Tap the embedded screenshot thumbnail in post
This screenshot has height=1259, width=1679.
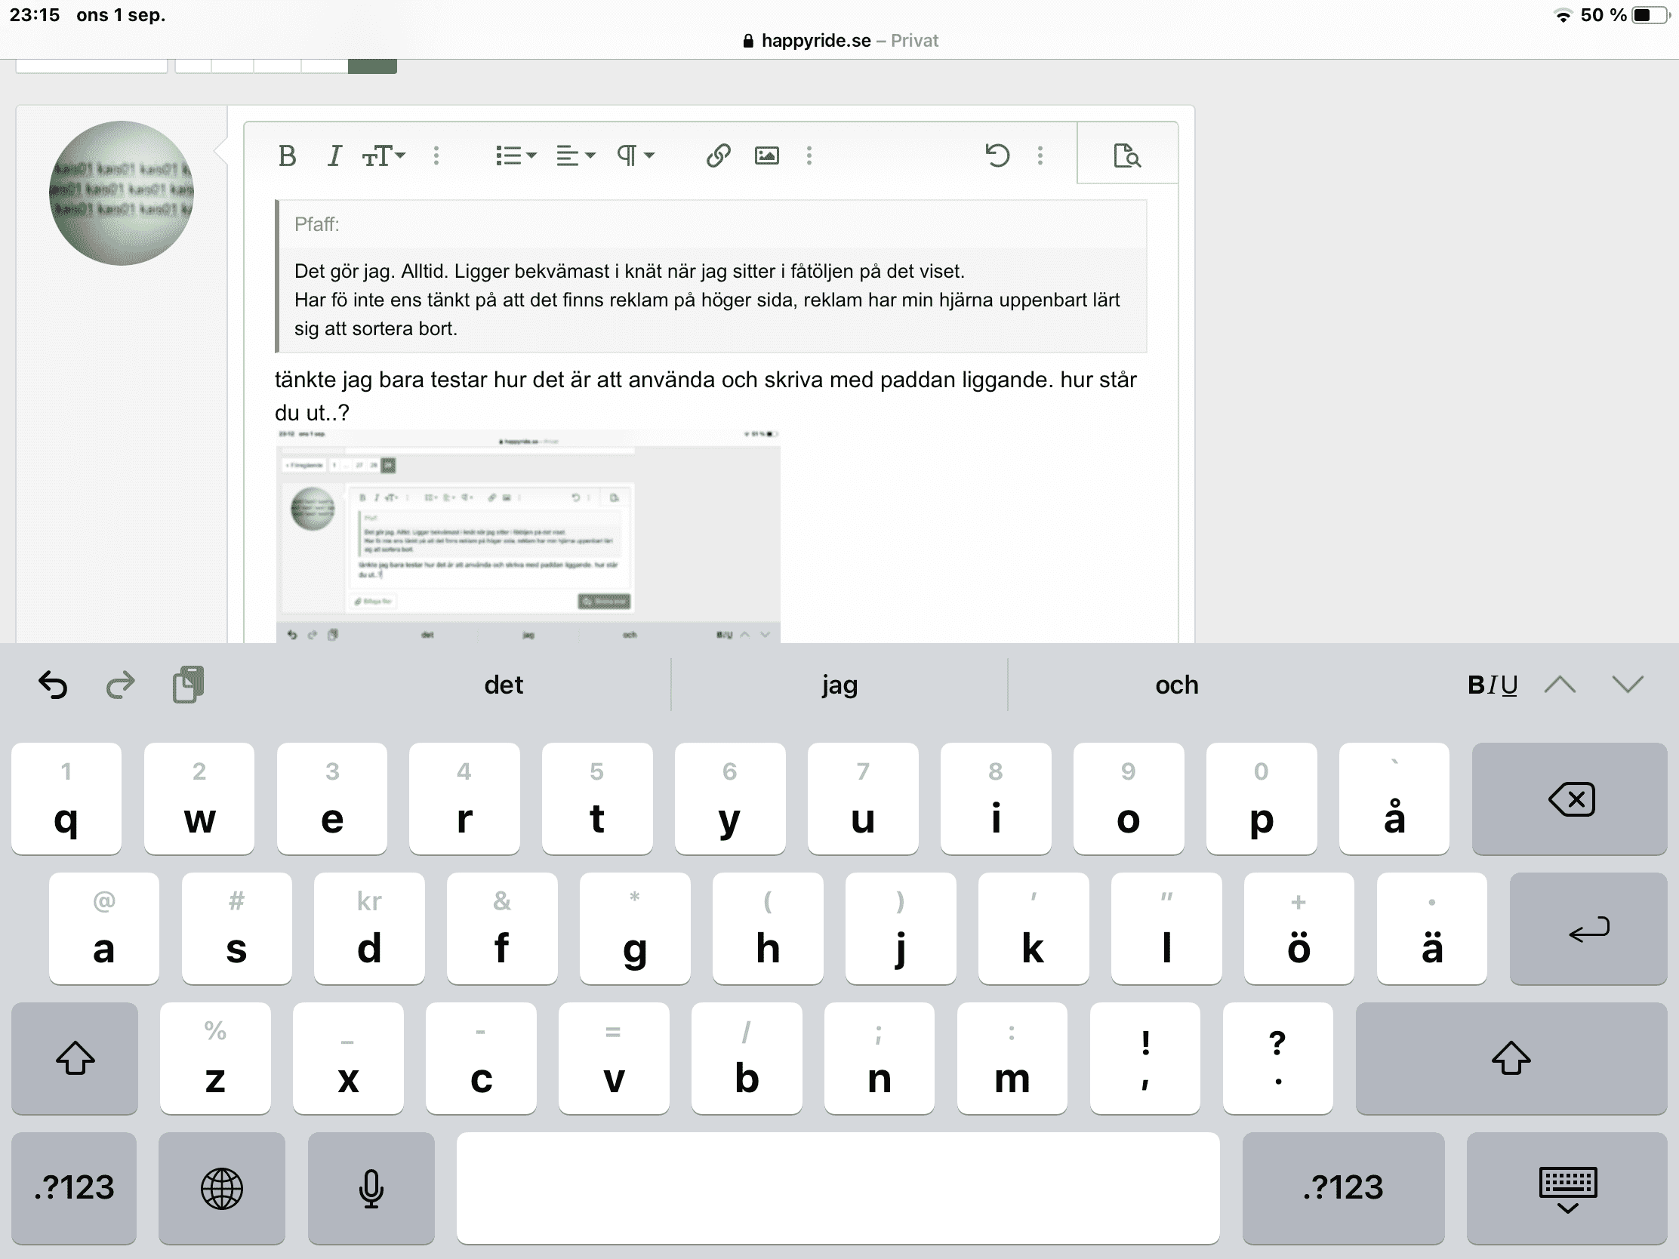(x=528, y=535)
